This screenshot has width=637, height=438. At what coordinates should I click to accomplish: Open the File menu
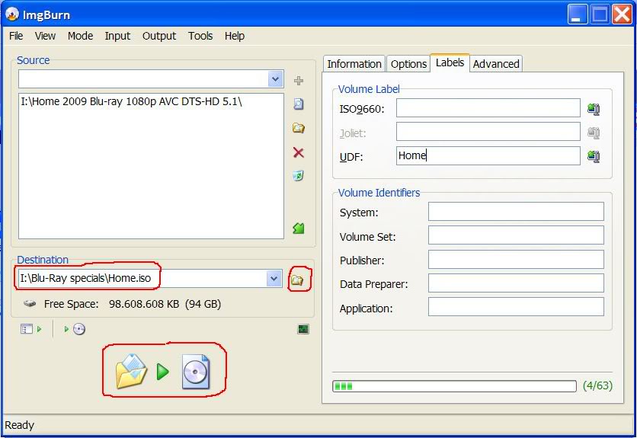point(16,36)
